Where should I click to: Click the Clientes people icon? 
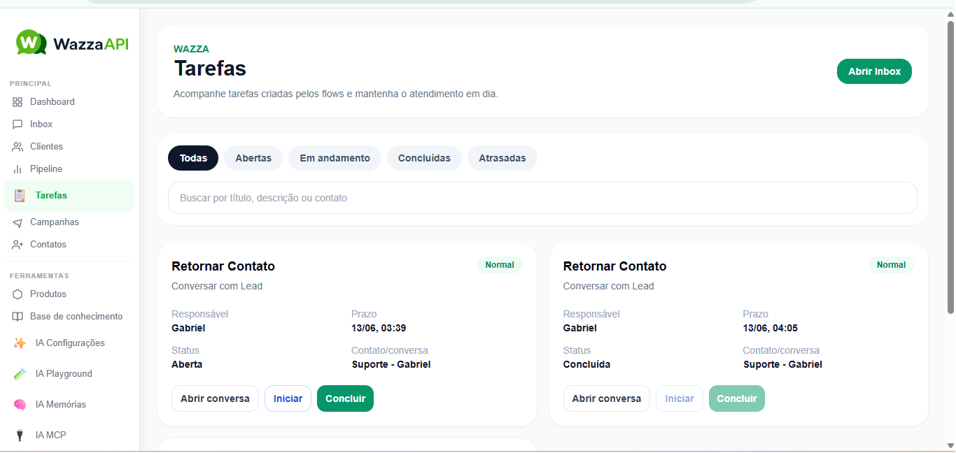click(x=17, y=147)
